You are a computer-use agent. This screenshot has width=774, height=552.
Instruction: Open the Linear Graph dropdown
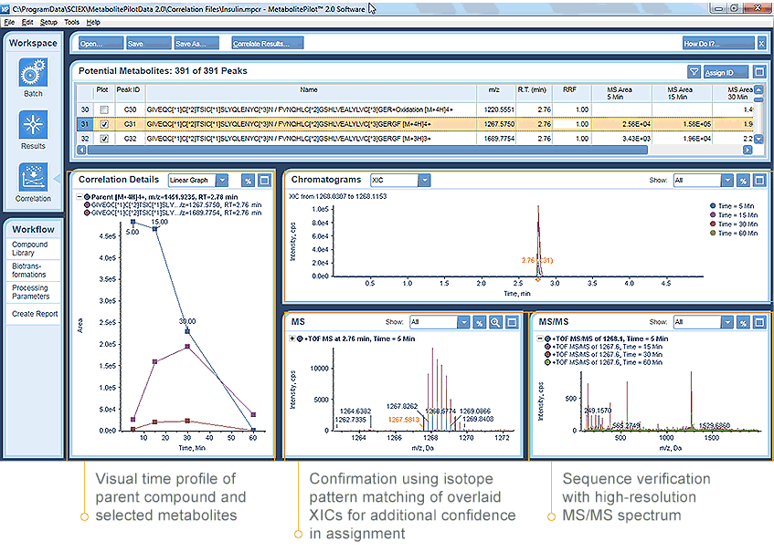point(199,181)
